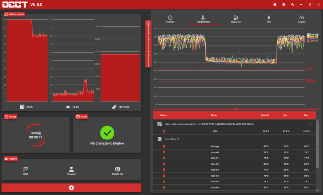This screenshot has height=195, width=323.
Task: Sort by the Wartość column header
Action: 265,115
